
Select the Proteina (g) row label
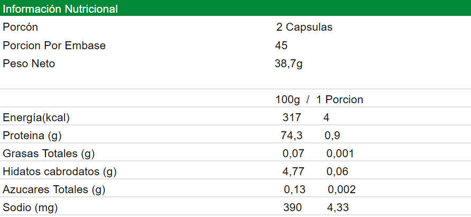[x=32, y=135]
